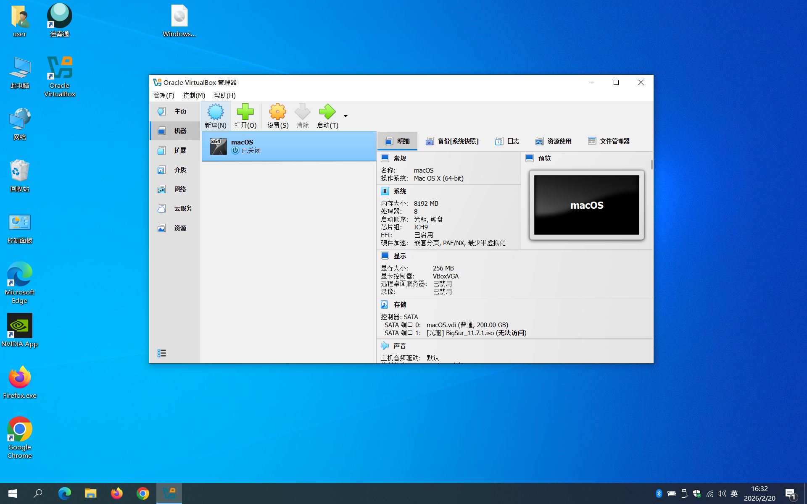Open the Manage (管理) menu
Viewport: 807px width, 504px height.
pos(164,95)
